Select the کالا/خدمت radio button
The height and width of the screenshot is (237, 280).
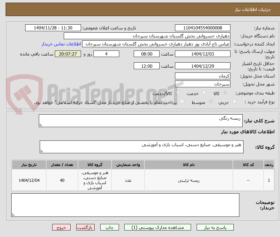coord(178,93)
